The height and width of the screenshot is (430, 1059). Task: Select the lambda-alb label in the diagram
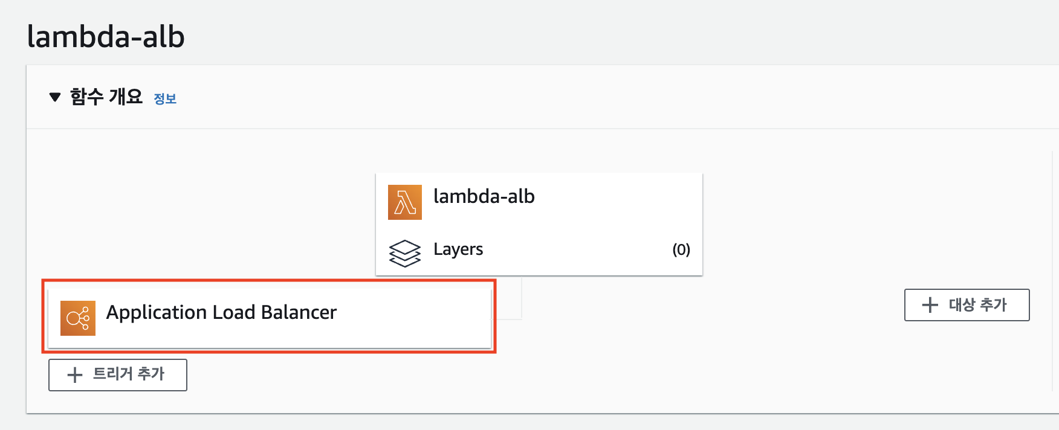pyautogui.click(x=484, y=196)
